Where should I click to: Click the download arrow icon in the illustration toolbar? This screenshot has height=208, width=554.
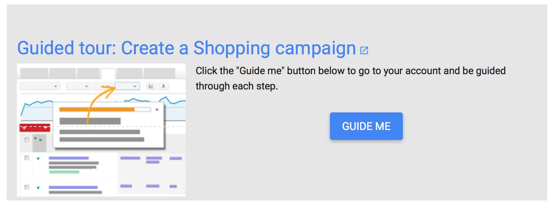tap(164, 86)
